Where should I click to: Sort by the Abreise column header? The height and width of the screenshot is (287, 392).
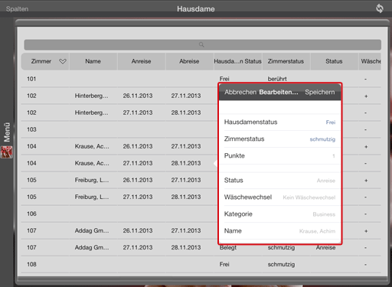[189, 61]
